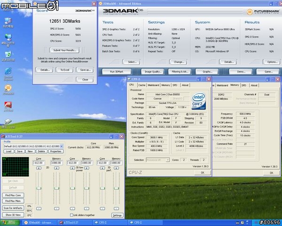Open the My Computer desktop icon

coord(8,21)
